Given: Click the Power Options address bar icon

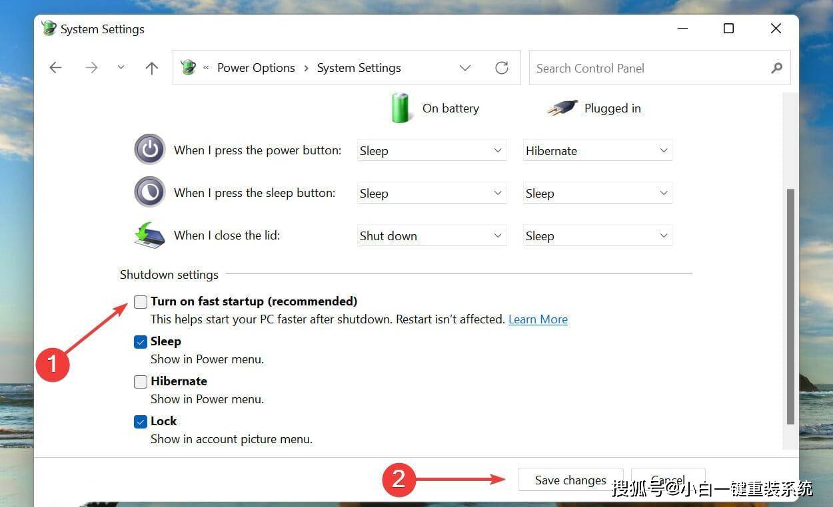Looking at the screenshot, I should point(189,67).
